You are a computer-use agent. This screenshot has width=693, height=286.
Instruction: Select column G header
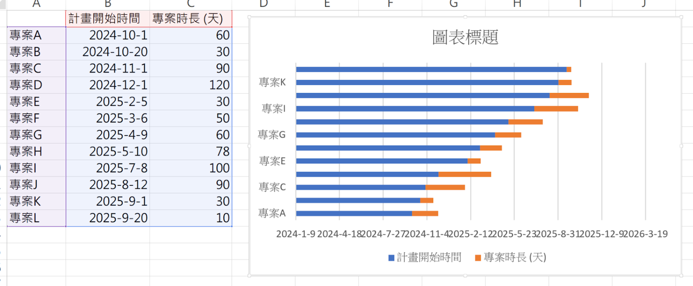coord(453,4)
